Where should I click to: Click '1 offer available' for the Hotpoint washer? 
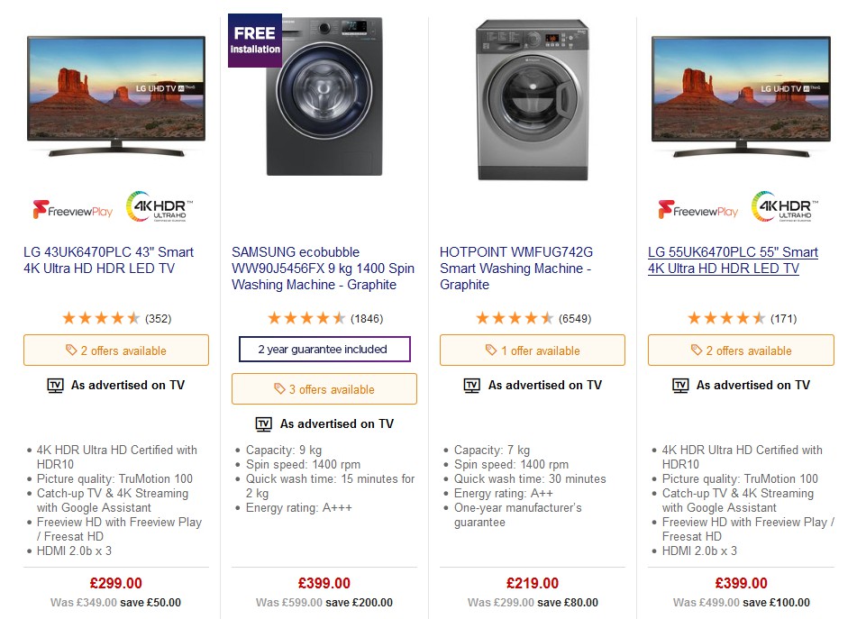(532, 350)
